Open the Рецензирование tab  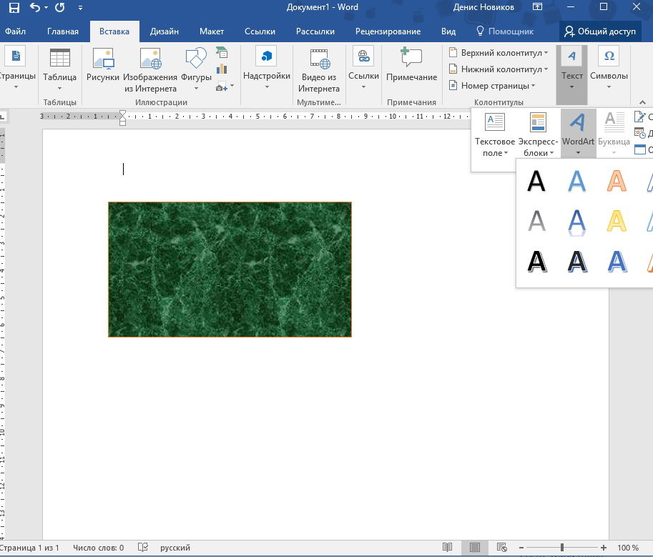(x=388, y=31)
